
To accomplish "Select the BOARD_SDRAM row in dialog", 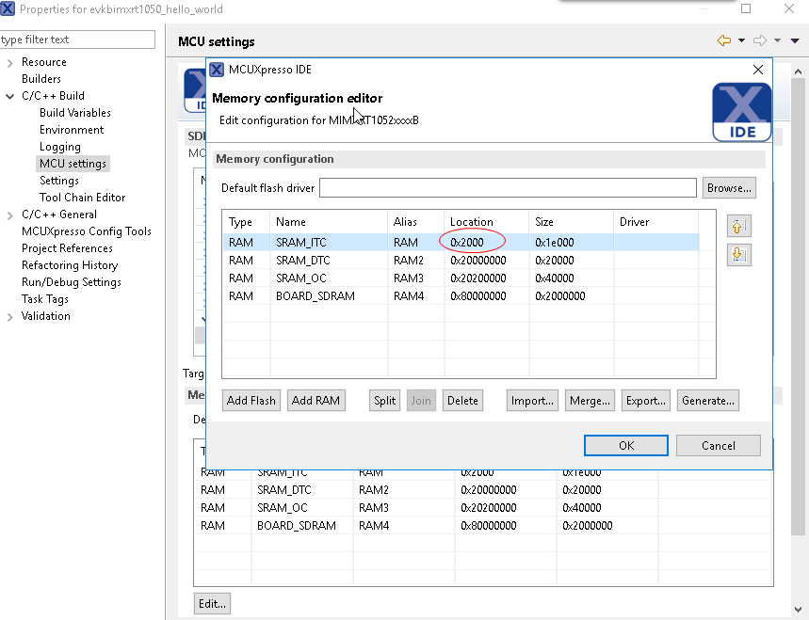I will [x=461, y=296].
